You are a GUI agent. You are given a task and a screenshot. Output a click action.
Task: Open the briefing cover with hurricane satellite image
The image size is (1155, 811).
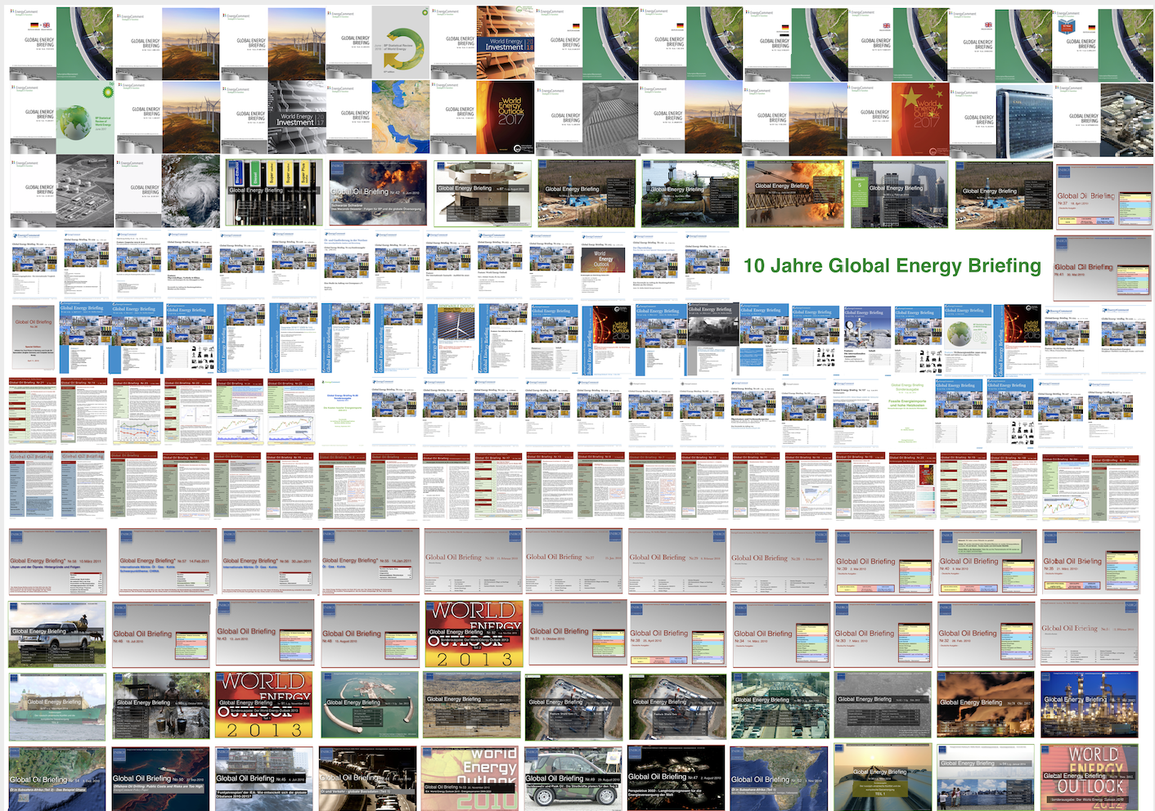click(x=168, y=192)
